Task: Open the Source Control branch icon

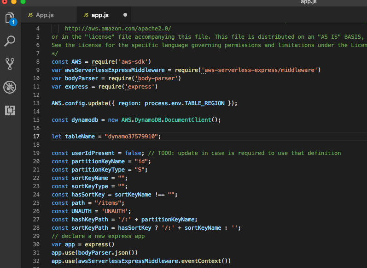Action: pos(10,64)
